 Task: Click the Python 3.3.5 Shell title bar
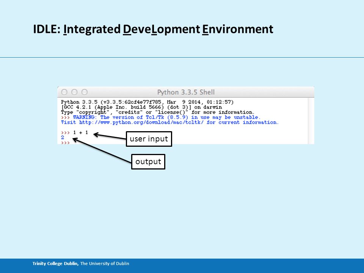click(186, 92)
